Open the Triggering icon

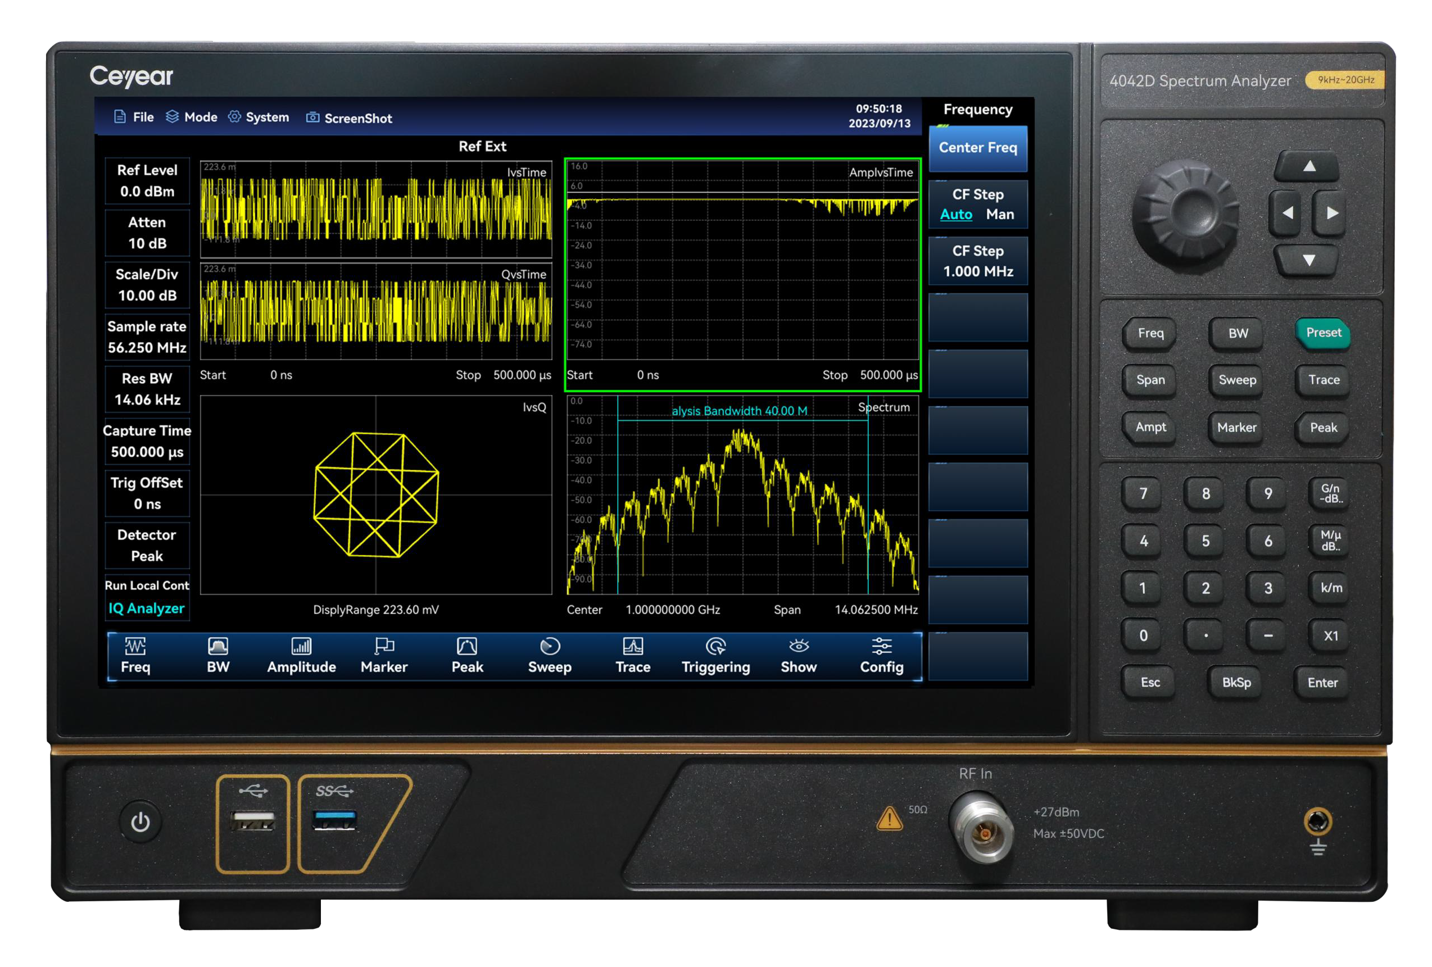click(715, 646)
